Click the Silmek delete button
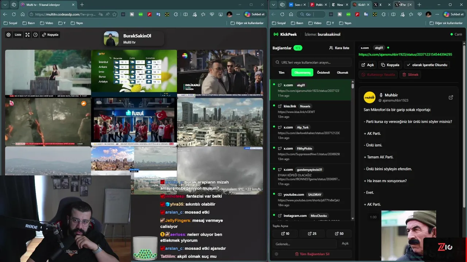This screenshot has width=467, height=262. point(410,74)
